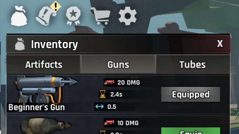This screenshot has width=239, height=134.
Task: Click the yellow exclamation alert badge
Action: [55, 7]
